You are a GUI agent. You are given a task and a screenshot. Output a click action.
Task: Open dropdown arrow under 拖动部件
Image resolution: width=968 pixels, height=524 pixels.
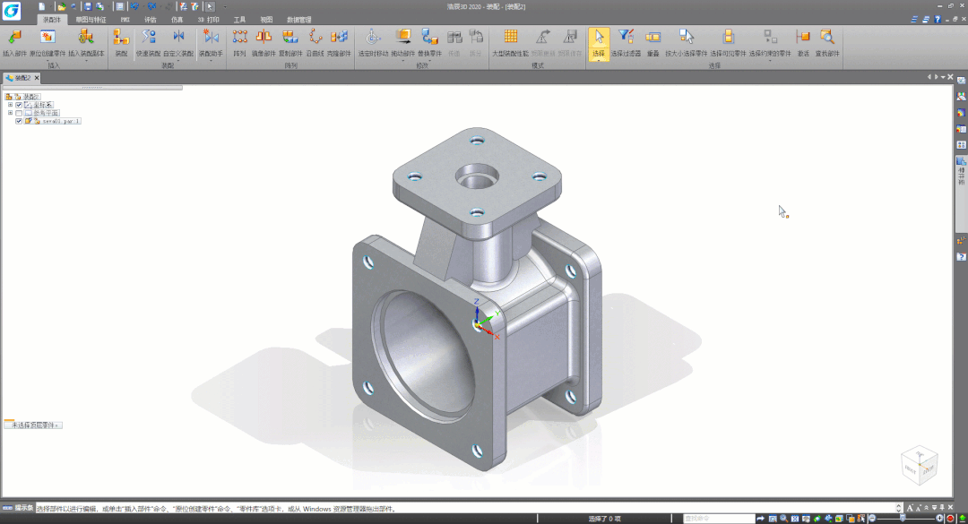(402, 61)
